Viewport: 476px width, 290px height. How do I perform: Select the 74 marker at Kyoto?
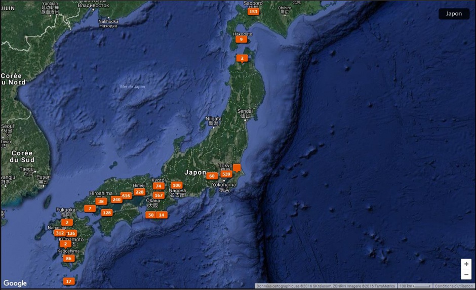[158, 186]
